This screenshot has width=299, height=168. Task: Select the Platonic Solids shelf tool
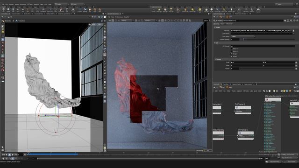[73, 10]
